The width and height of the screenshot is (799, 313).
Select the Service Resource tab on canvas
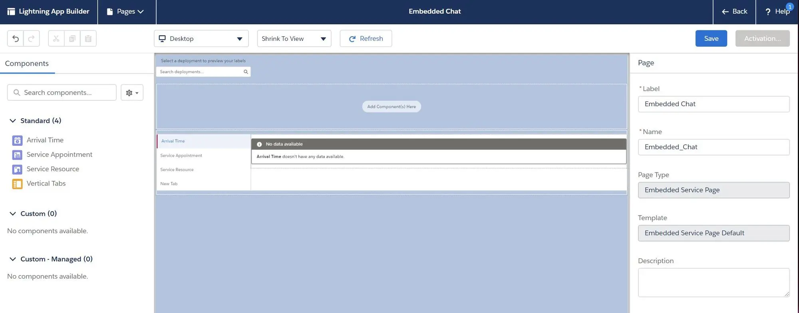(204, 170)
